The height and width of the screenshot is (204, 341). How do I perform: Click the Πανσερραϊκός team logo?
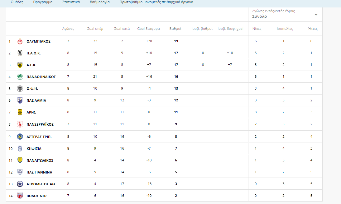[x=20, y=124]
